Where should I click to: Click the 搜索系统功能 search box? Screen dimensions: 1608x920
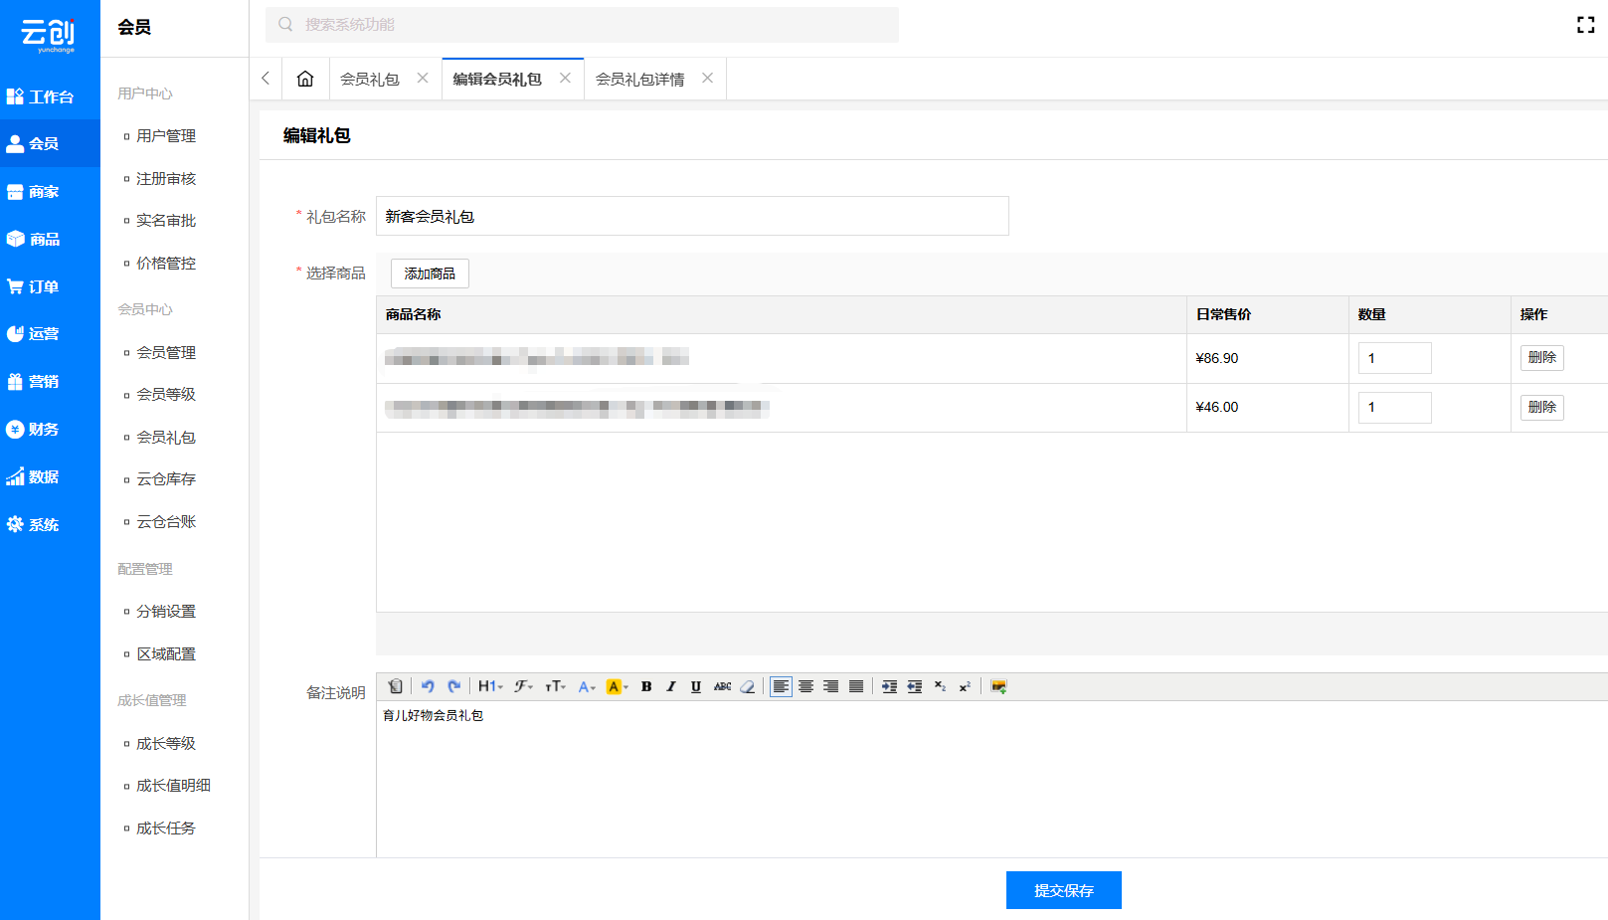pos(582,25)
